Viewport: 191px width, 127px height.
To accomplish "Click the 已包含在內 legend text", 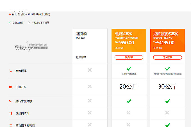I will click(x=18, y=23).
